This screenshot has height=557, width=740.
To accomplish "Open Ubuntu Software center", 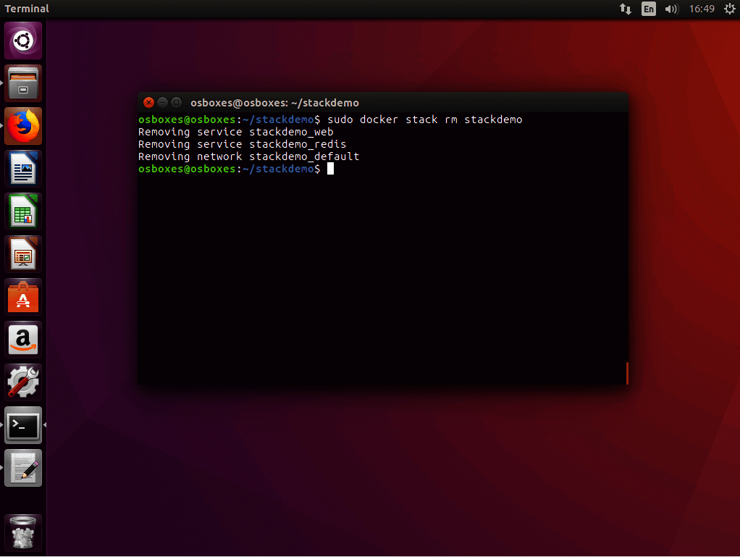I will (23, 297).
